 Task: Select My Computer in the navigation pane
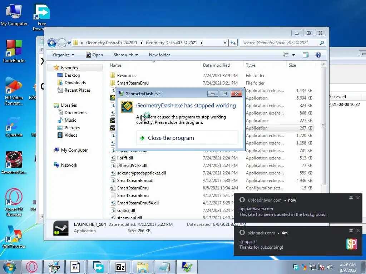(x=74, y=150)
